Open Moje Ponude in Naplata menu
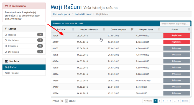The width and height of the screenshot is (194, 105). coord(24,73)
